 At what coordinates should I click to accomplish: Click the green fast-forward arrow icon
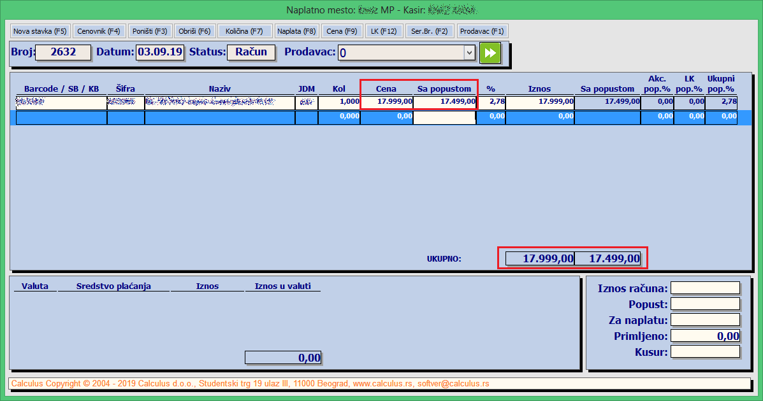click(490, 53)
